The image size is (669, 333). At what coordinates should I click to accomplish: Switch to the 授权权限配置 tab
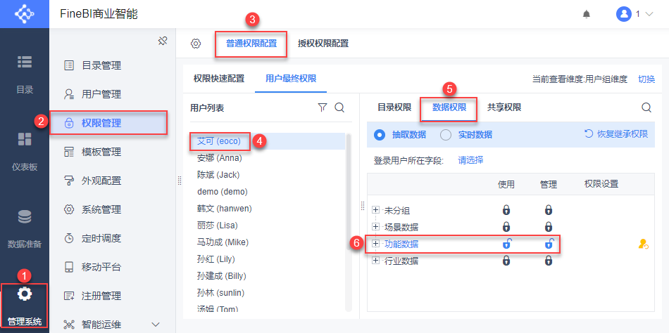coord(323,44)
